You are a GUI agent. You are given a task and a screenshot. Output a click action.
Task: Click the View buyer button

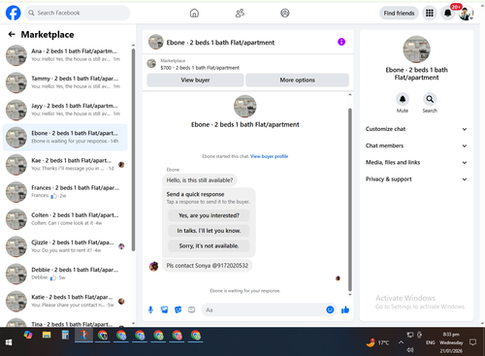point(195,80)
